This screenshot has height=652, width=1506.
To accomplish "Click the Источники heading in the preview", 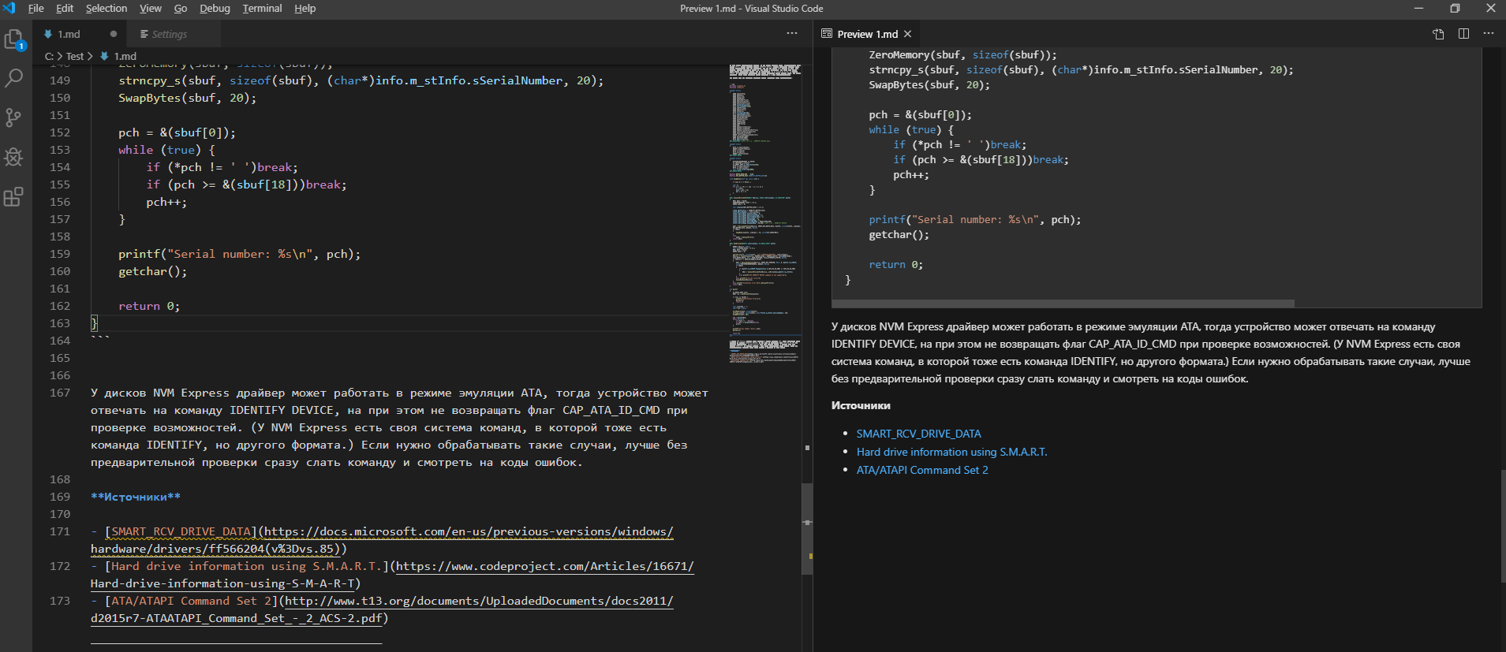I will 861,405.
